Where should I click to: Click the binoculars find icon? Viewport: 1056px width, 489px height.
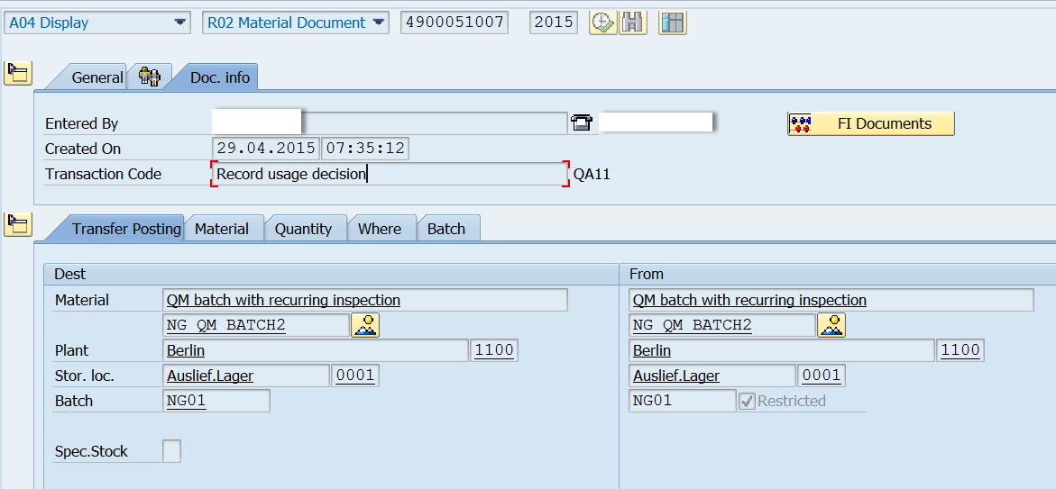(x=633, y=23)
